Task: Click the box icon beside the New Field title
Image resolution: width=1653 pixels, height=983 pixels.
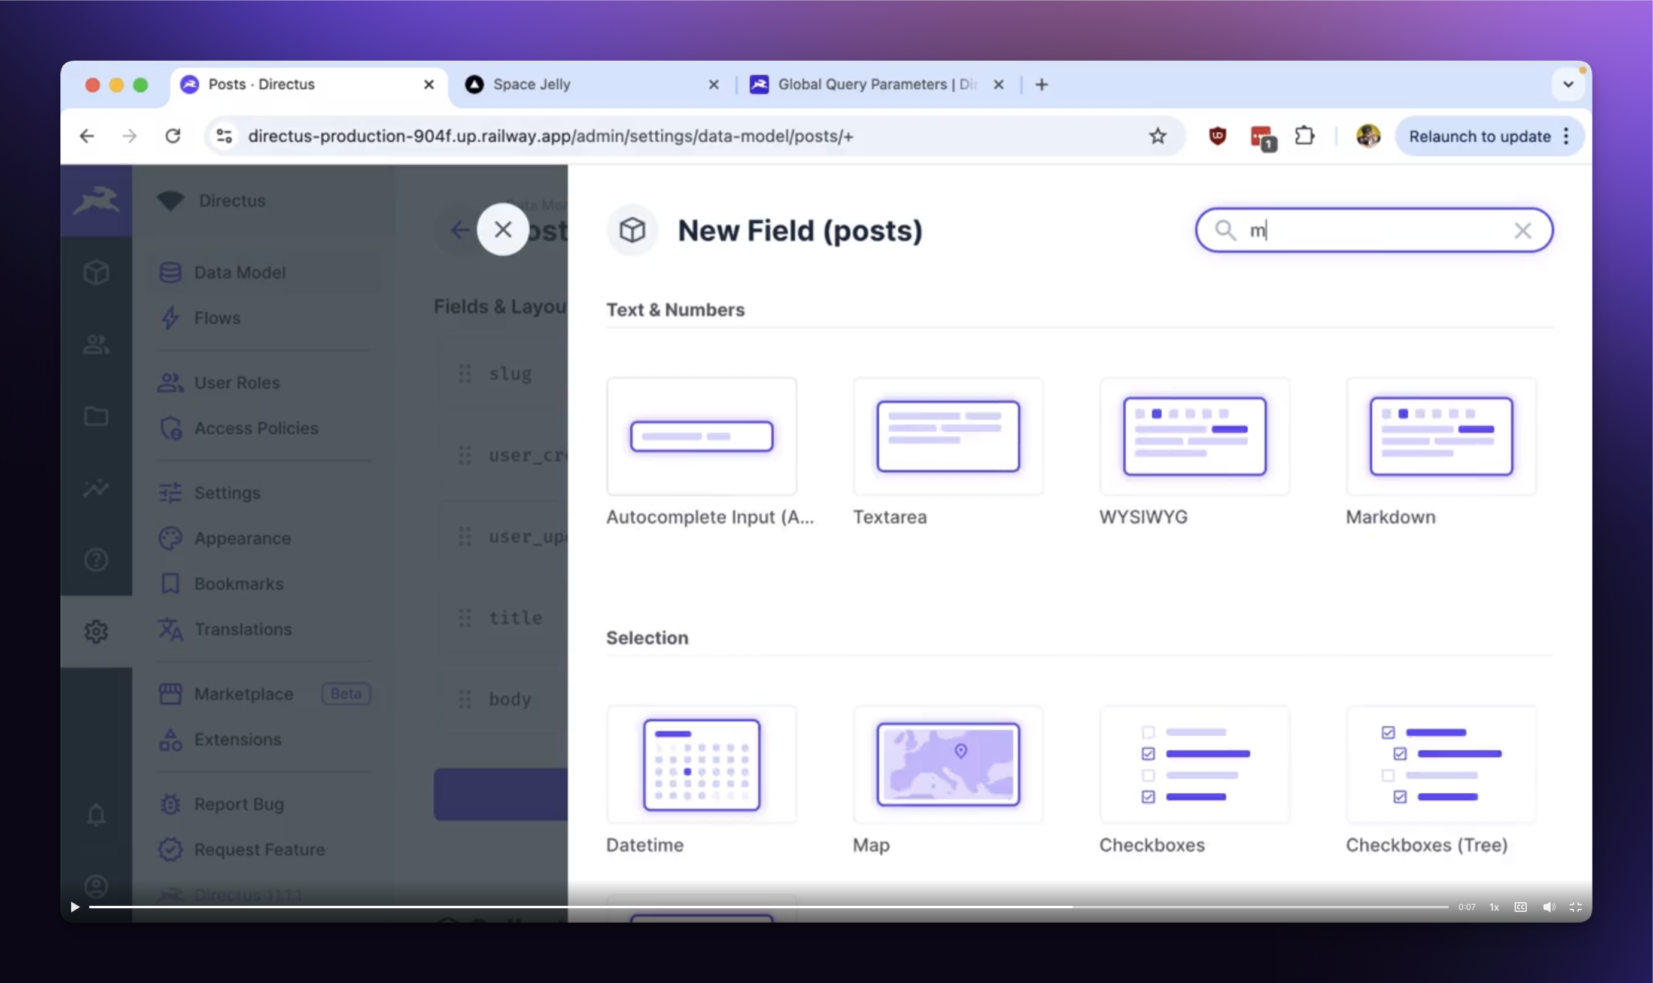Action: click(x=632, y=230)
